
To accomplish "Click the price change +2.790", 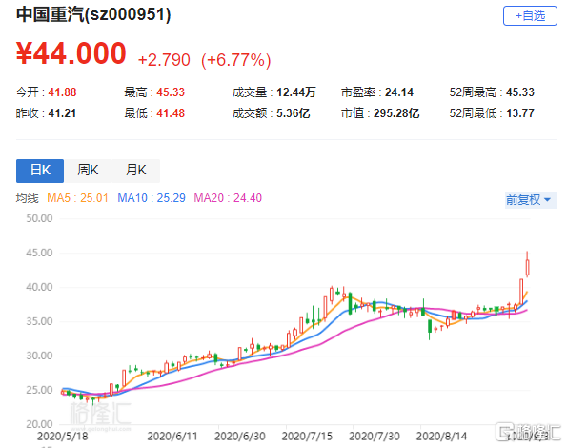I will [x=164, y=60].
